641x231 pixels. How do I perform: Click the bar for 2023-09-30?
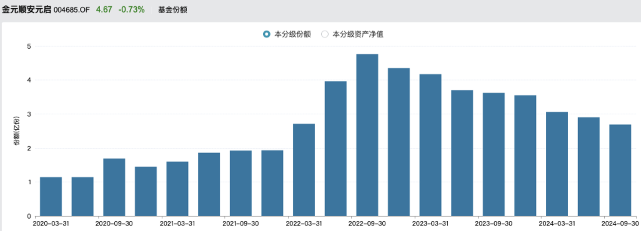(494, 155)
